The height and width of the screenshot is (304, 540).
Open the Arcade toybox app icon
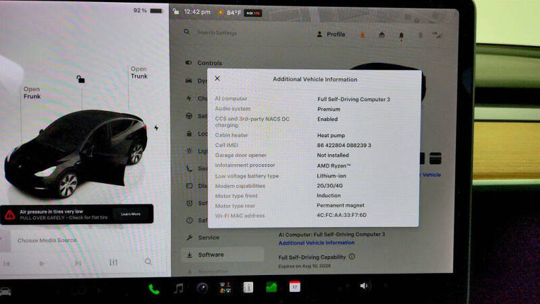[x=225, y=288]
